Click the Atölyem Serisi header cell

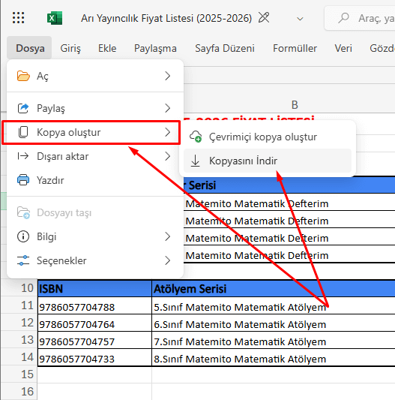pos(274,288)
